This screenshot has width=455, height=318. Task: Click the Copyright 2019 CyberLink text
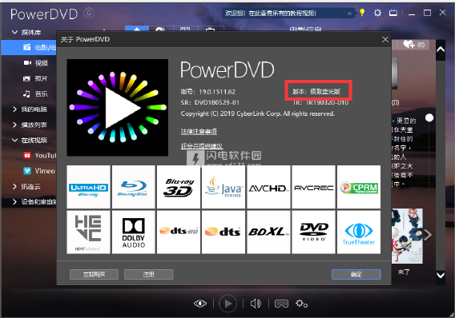tap(258, 113)
